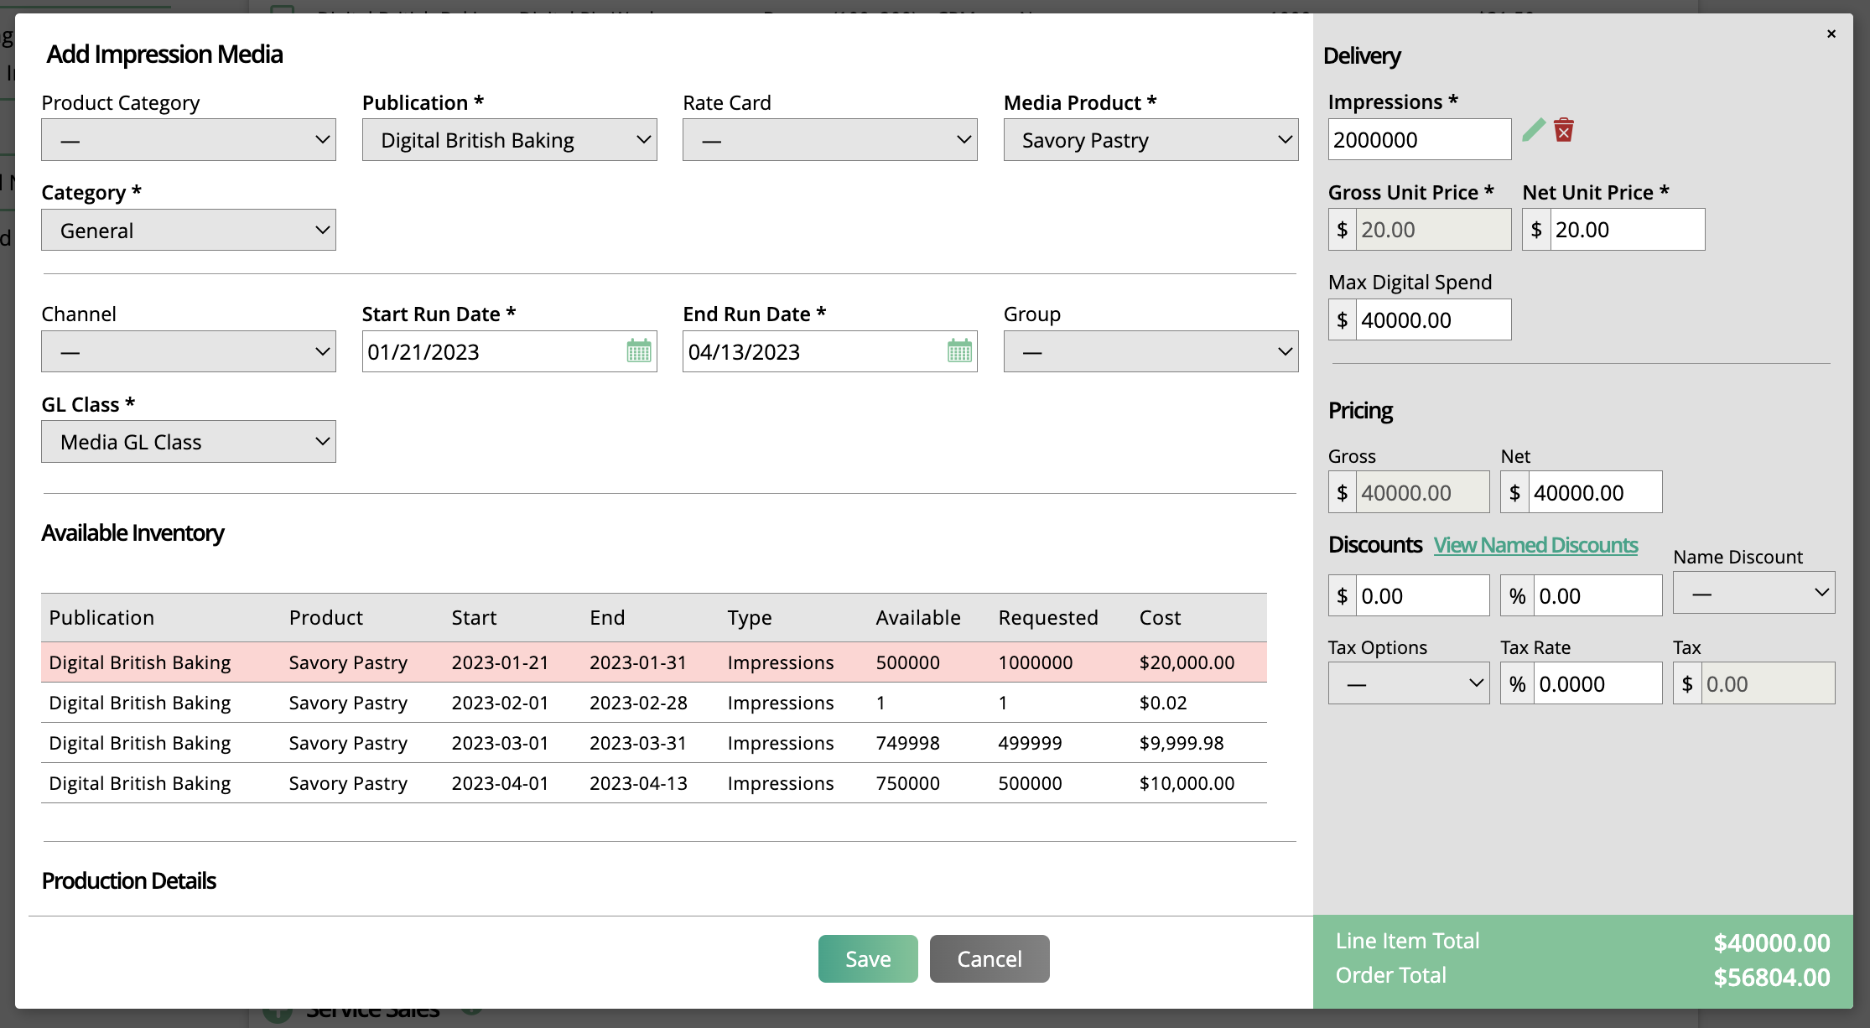Click the Product column header
The height and width of the screenshot is (1028, 1870).
pos(325,618)
